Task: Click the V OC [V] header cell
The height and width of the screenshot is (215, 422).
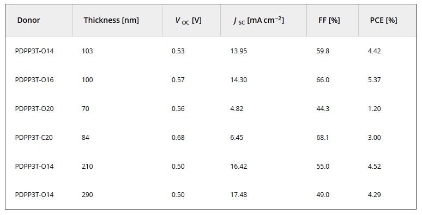Action: pyautogui.click(x=189, y=21)
